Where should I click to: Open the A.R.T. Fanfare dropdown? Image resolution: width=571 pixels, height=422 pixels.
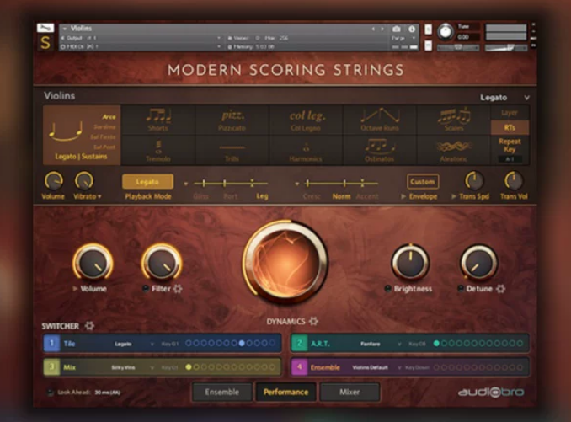click(399, 344)
